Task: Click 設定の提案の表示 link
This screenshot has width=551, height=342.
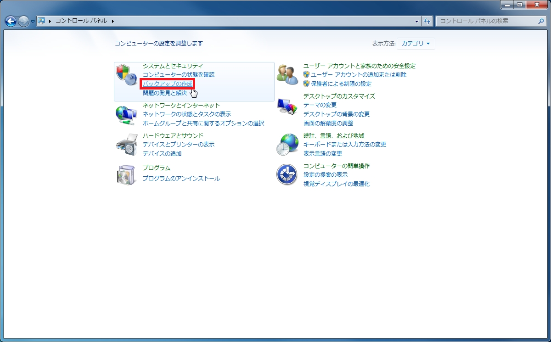Action: (x=326, y=174)
